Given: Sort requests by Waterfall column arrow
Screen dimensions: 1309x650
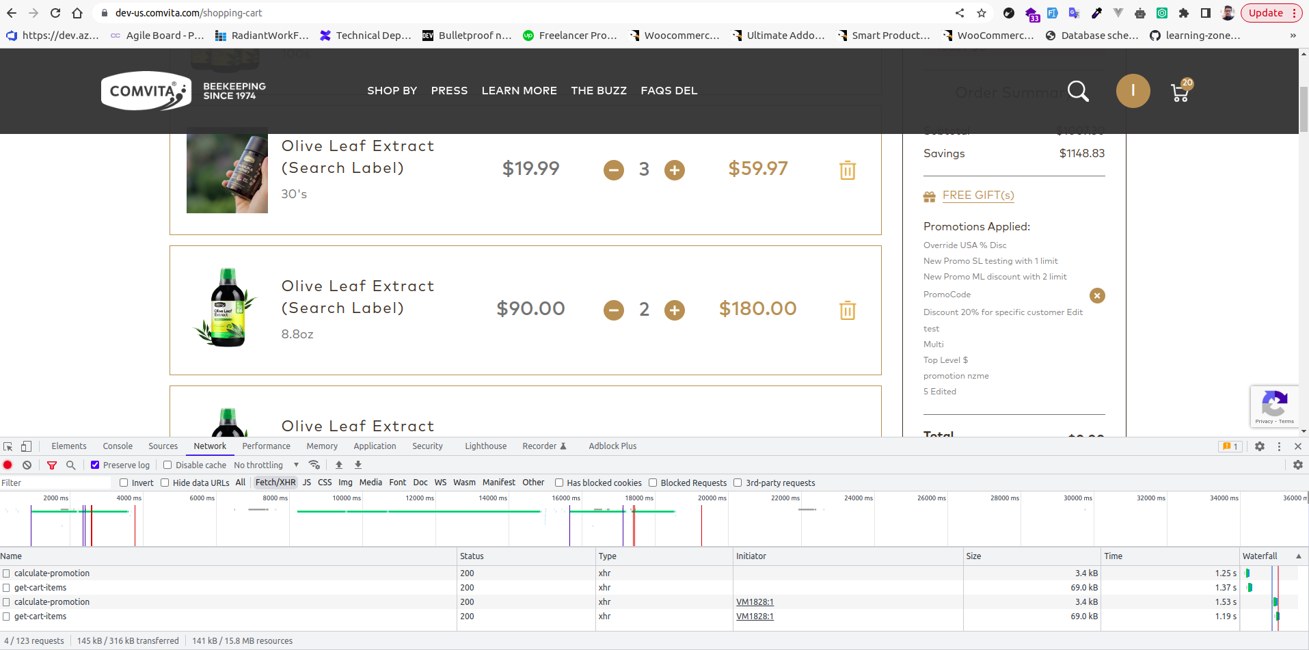Looking at the screenshot, I should coord(1299,556).
